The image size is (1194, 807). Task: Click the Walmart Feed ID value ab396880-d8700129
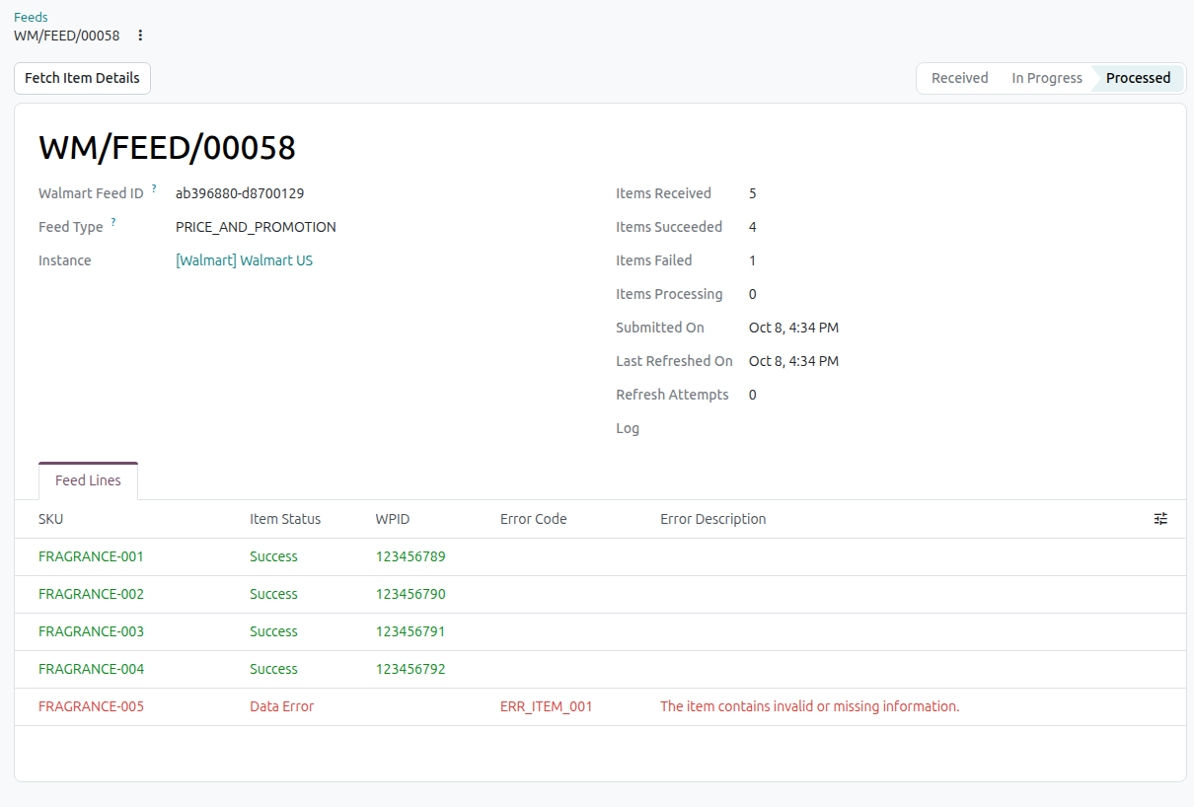pos(240,193)
